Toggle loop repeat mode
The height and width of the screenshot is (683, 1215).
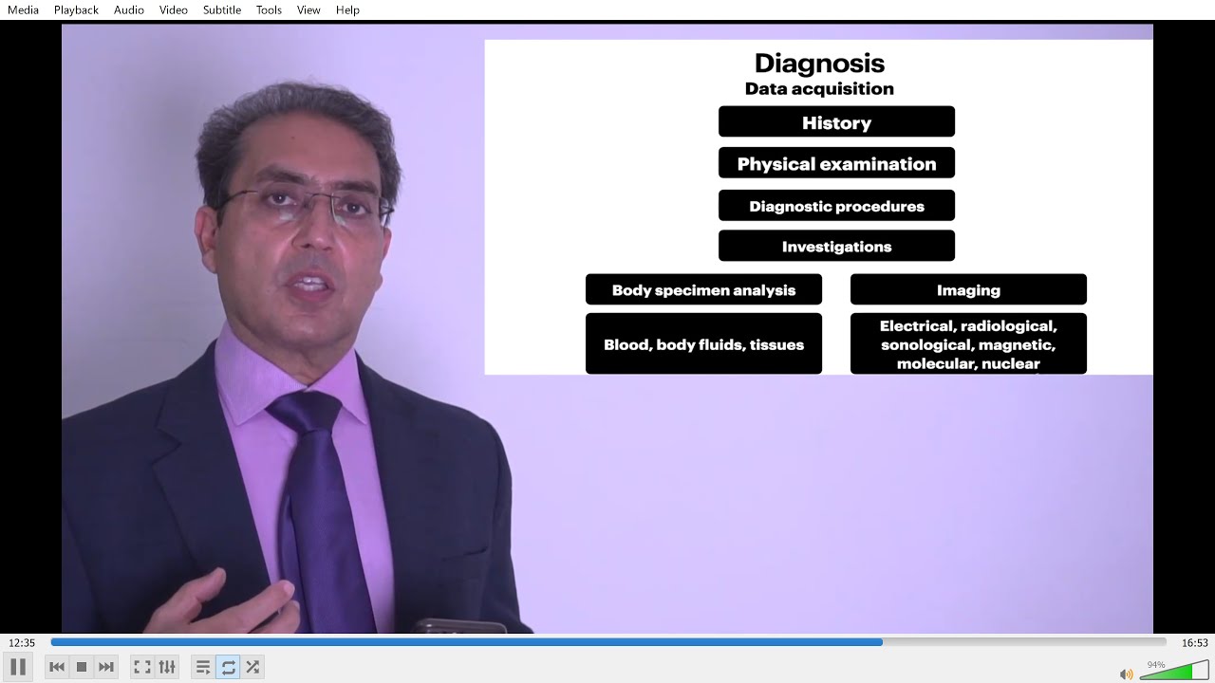[228, 667]
